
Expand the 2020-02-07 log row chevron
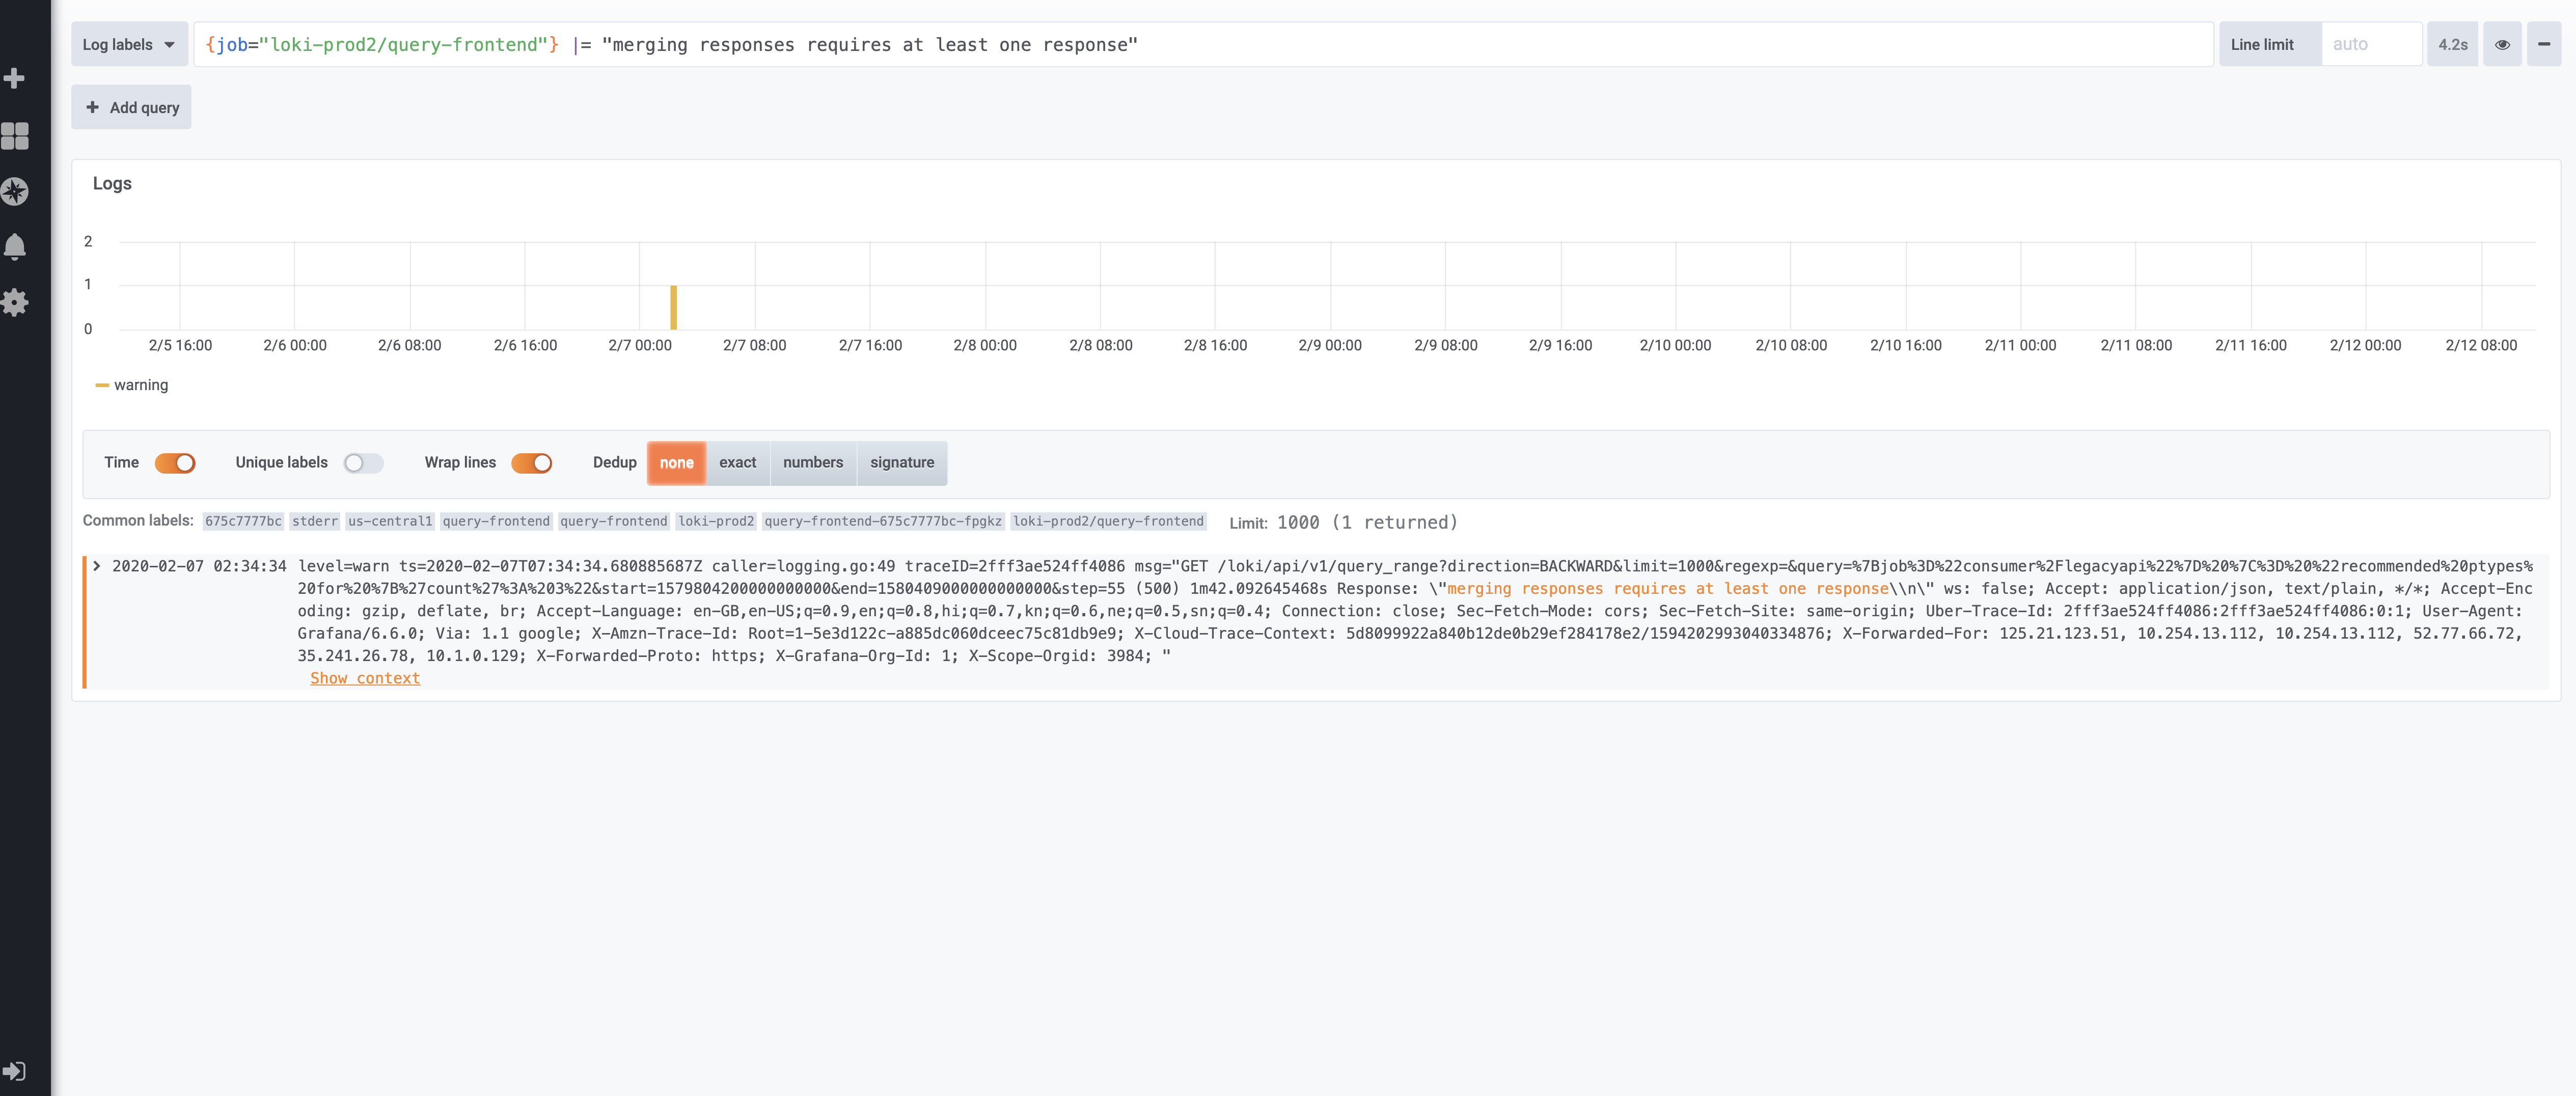pyautogui.click(x=96, y=565)
